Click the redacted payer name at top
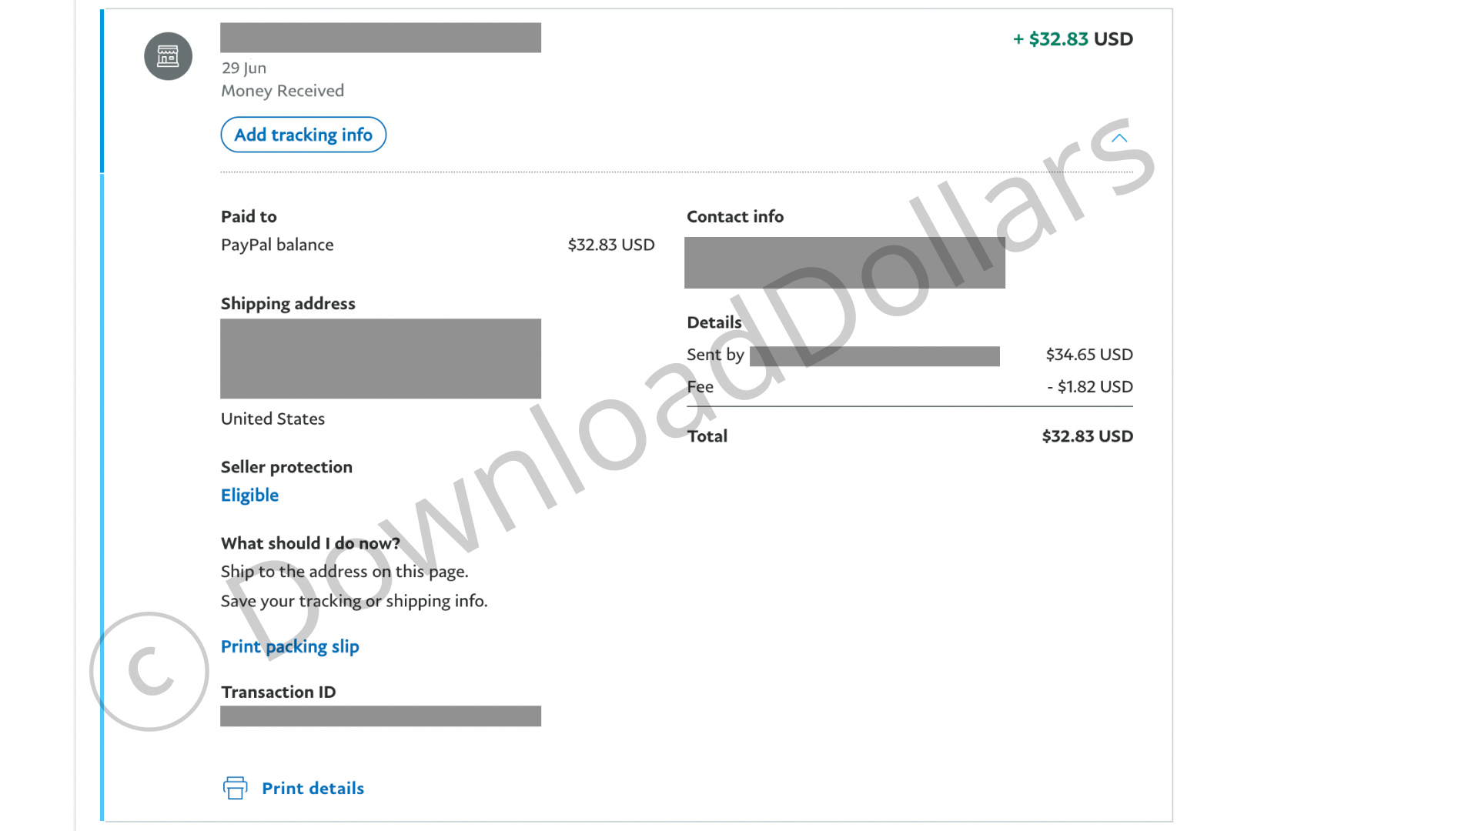The image size is (1478, 831). click(380, 38)
